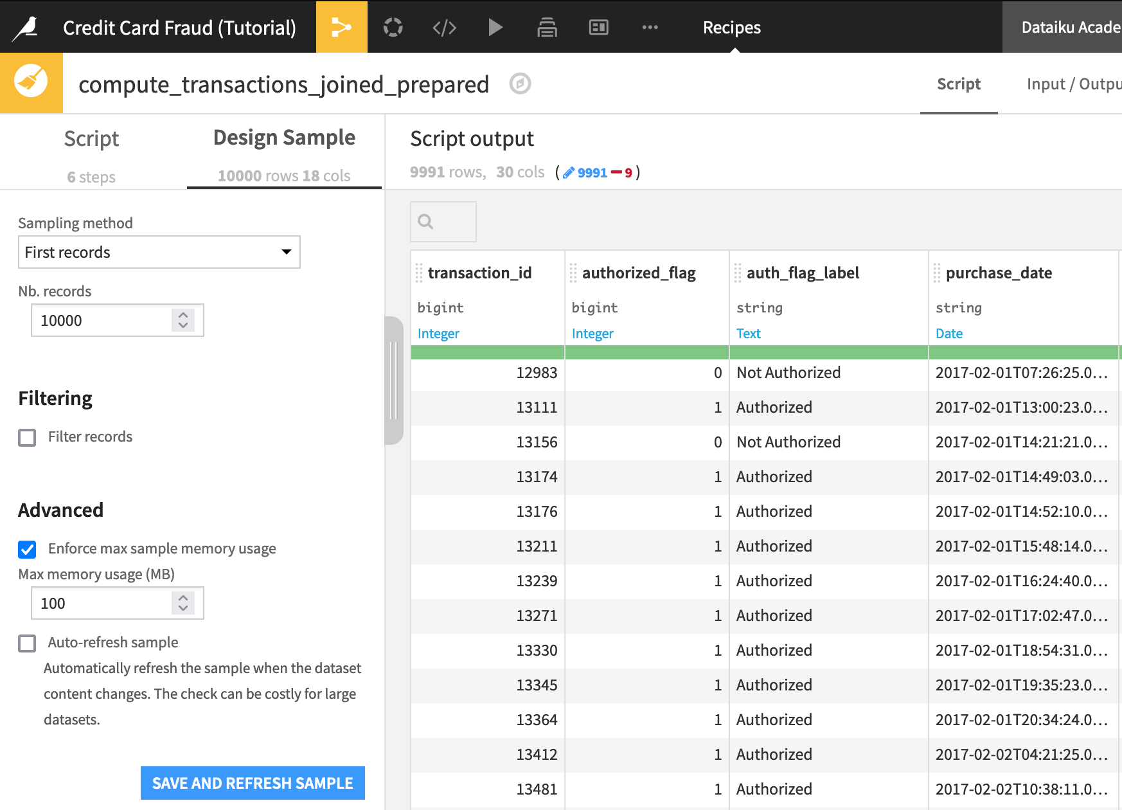Open the Dashboards icon

coord(598,27)
